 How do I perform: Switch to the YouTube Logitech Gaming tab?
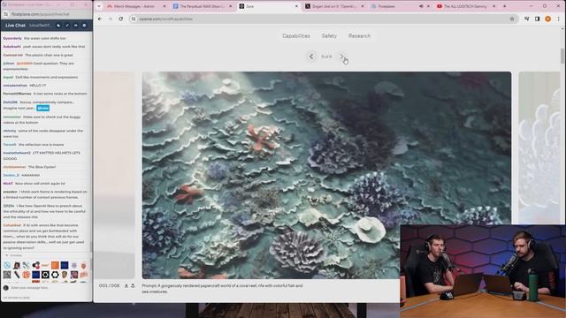pos(466,6)
